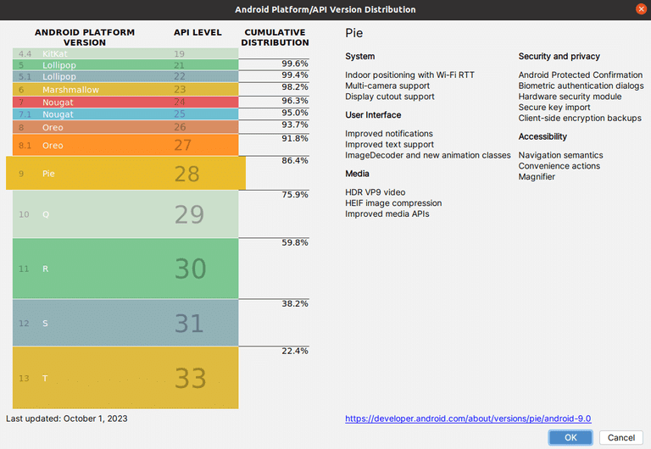651x449 pixels.
Task: Pick the Nougat 7.1 row (API 25)
Action: 125,114
